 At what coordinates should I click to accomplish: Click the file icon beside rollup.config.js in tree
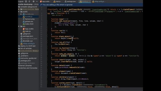[x=21, y=43]
